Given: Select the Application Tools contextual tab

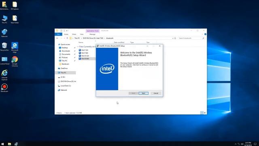Looking at the screenshot, I should pyautogui.click(x=93, y=31).
